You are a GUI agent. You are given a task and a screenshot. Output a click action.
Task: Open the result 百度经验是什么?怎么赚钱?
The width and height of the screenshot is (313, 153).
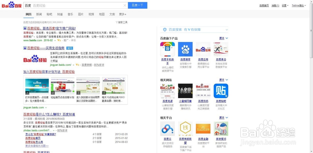(49, 114)
